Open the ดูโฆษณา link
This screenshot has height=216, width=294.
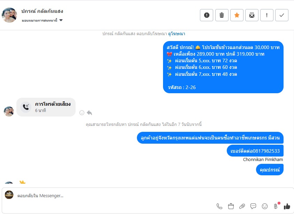177,34
